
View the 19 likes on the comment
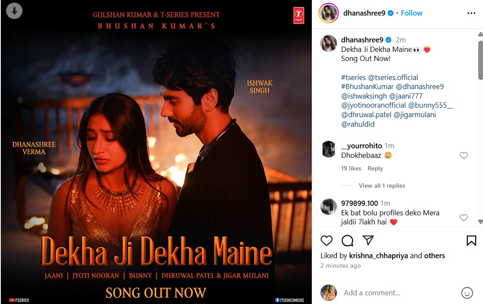point(351,168)
